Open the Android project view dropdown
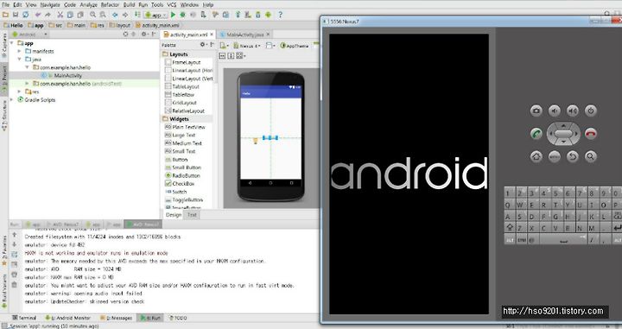 pos(29,35)
